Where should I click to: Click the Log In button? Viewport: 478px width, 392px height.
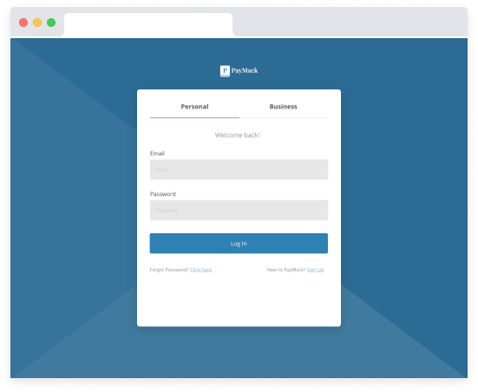click(239, 243)
